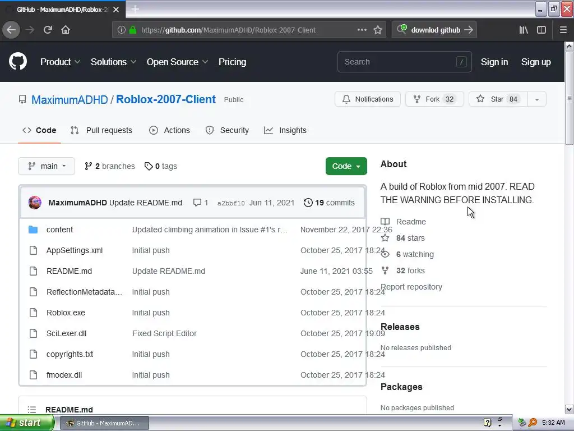The width and height of the screenshot is (574, 431).
Task: Switch to the Code tab
Action: [x=39, y=130]
